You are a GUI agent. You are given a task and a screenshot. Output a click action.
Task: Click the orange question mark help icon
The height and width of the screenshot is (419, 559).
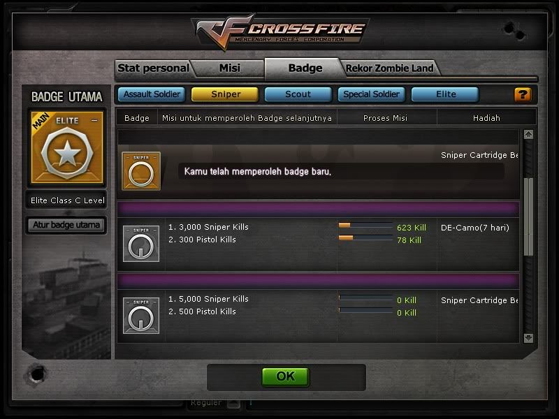point(523,95)
